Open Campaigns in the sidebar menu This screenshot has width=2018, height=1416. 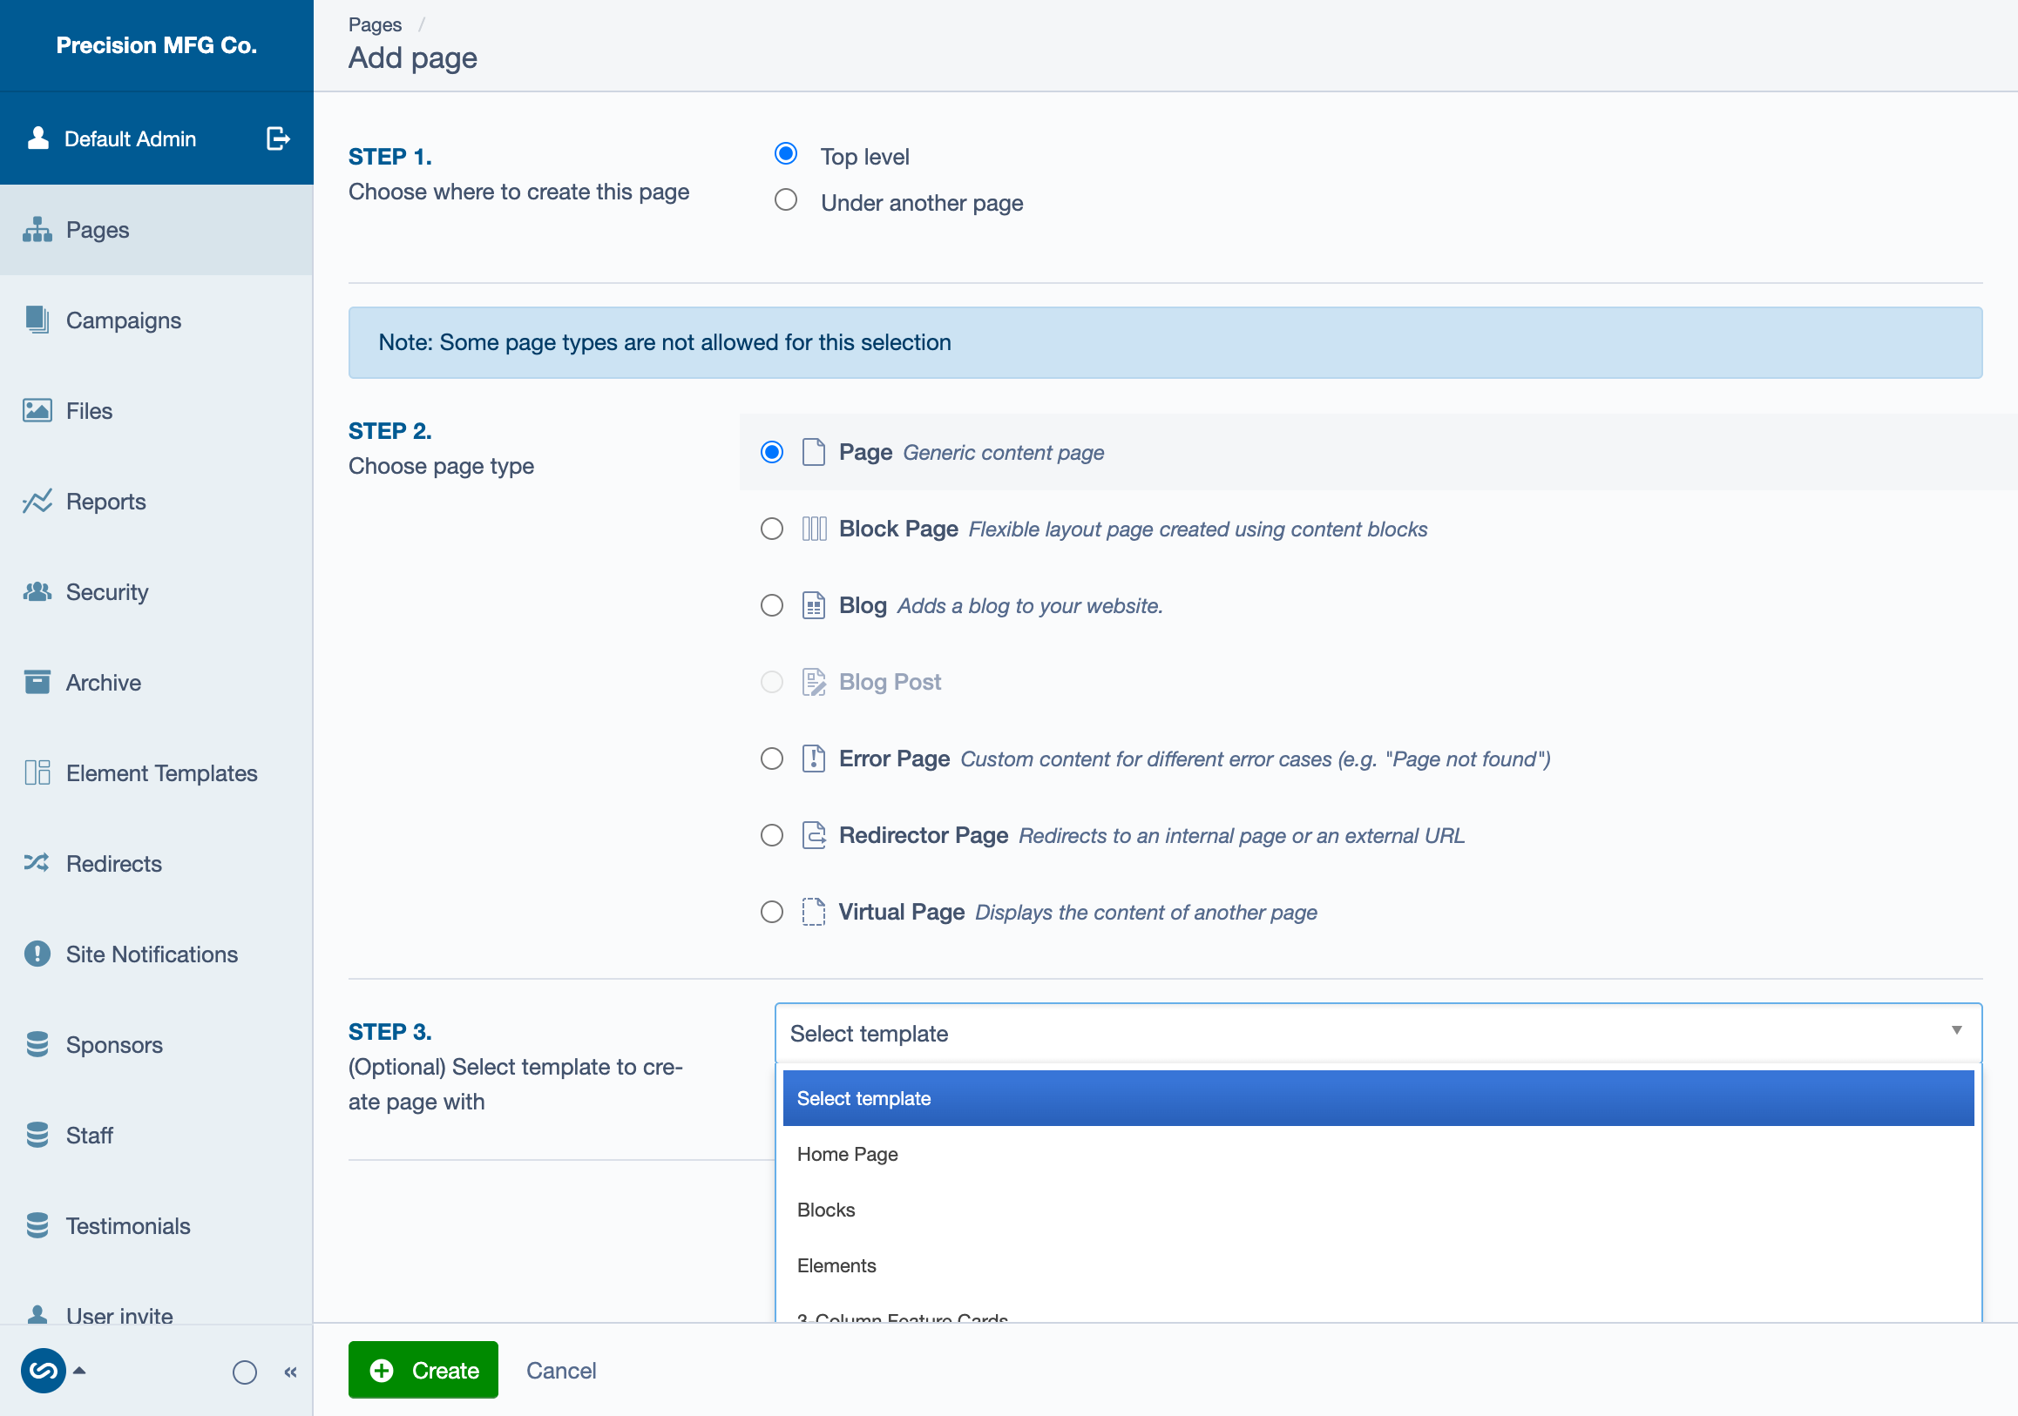157,320
